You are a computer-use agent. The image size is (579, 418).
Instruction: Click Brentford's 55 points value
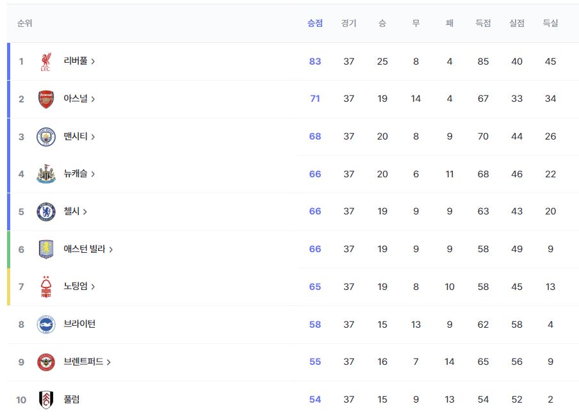pyautogui.click(x=315, y=362)
